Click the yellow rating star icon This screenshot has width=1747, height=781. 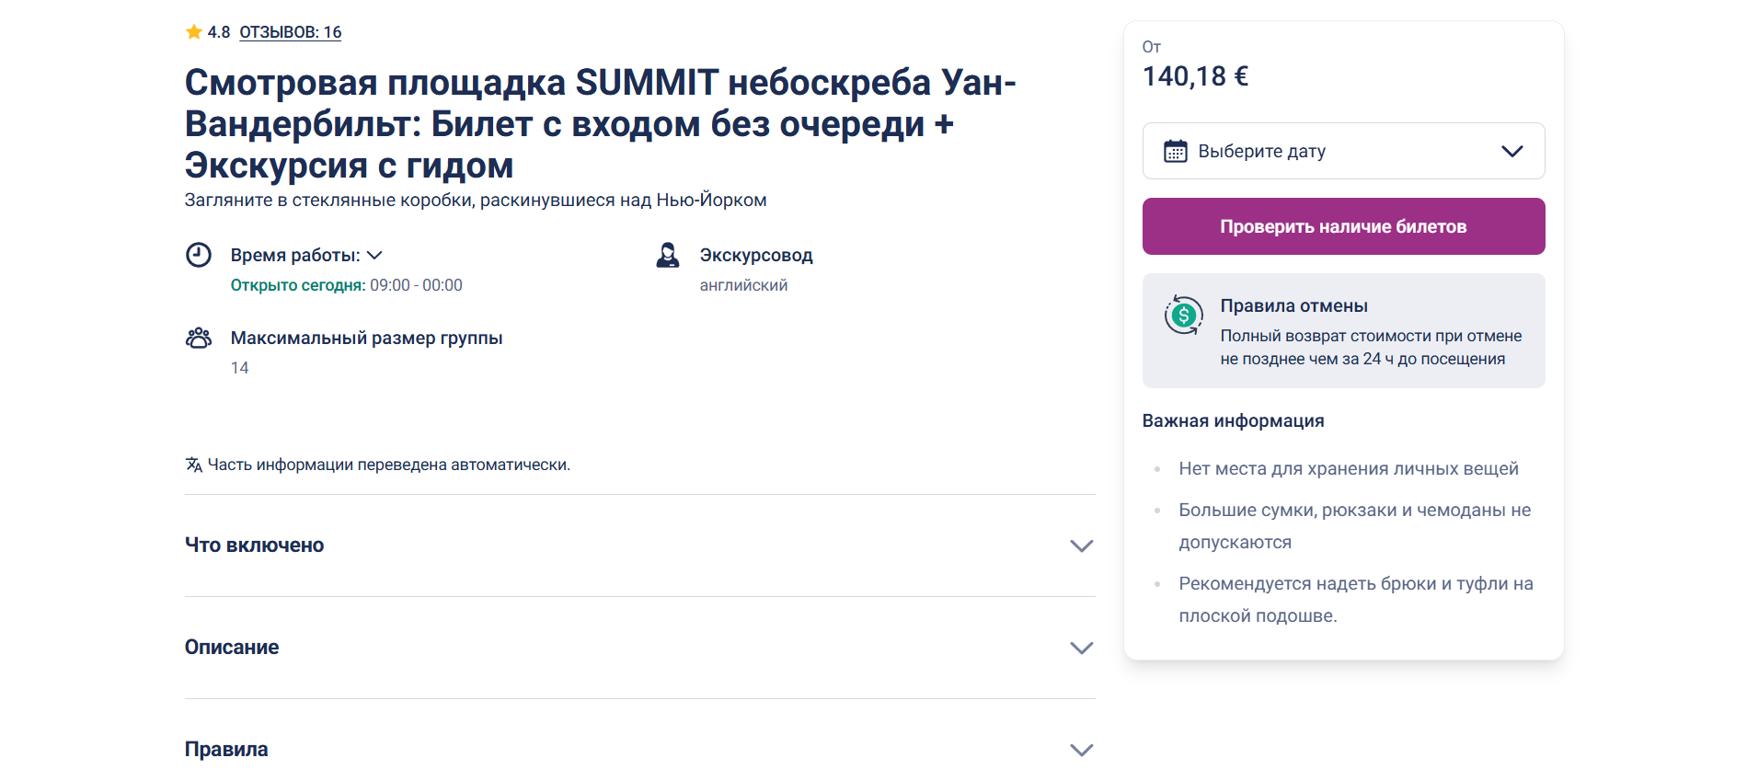(x=193, y=32)
